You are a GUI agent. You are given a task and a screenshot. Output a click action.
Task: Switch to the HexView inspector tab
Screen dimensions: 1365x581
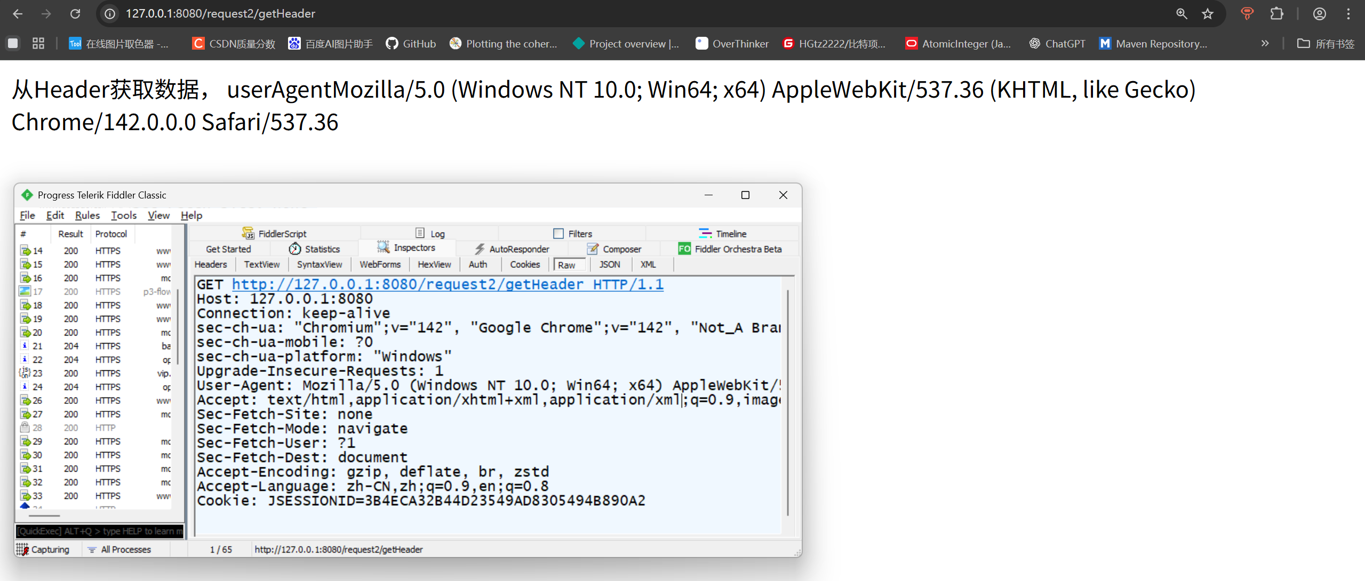[434, 265]
